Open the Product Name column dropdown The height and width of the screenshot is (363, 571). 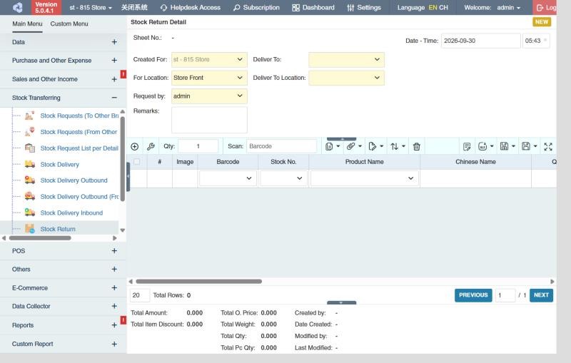pos(365,178)
